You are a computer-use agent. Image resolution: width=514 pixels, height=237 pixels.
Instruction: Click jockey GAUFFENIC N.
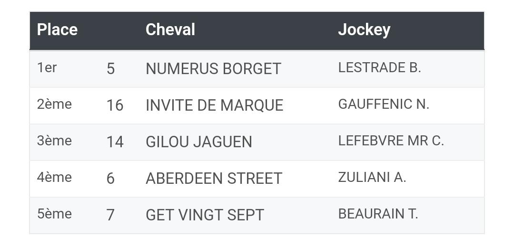(384, 104)
